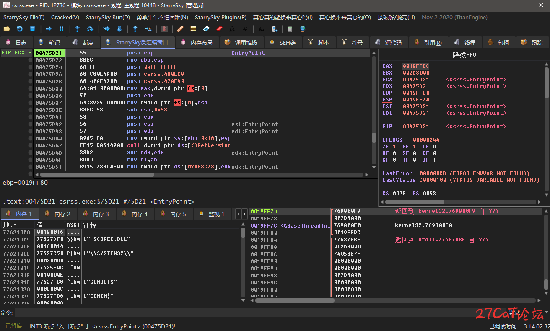Select the EAX register value 0019FFCC
The image size is (550, 331).
point(416,66)
